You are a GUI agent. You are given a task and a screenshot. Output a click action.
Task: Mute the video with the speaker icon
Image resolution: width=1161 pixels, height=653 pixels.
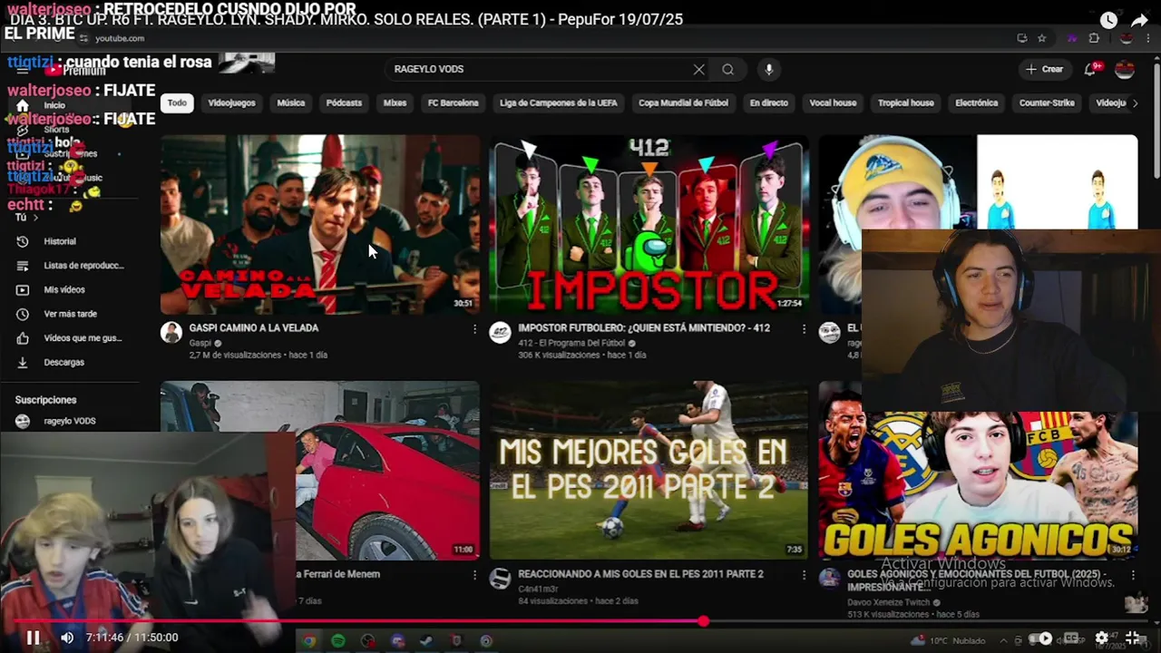point(67,638)
